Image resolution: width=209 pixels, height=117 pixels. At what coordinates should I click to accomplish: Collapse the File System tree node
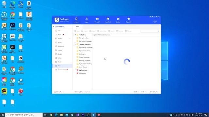point(75,35)
